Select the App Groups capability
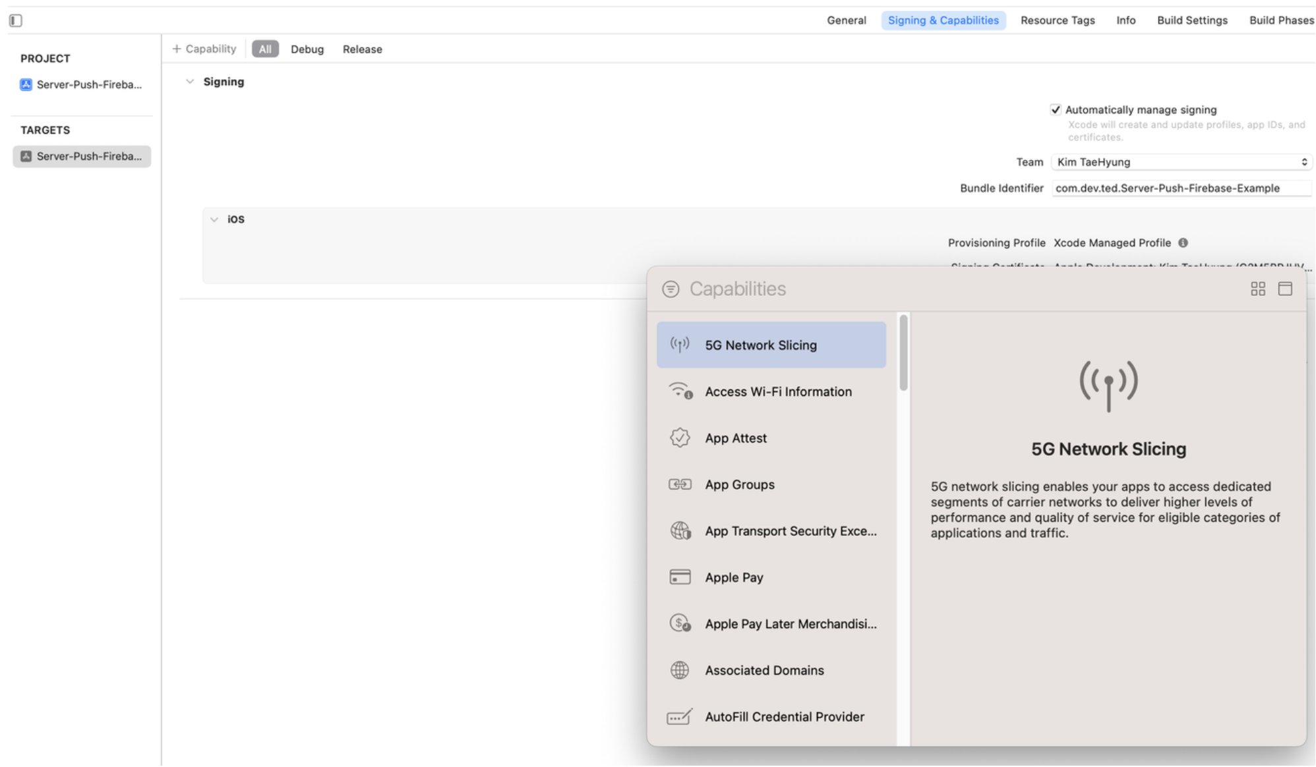The image size is (1316, 767). [739, 484]
